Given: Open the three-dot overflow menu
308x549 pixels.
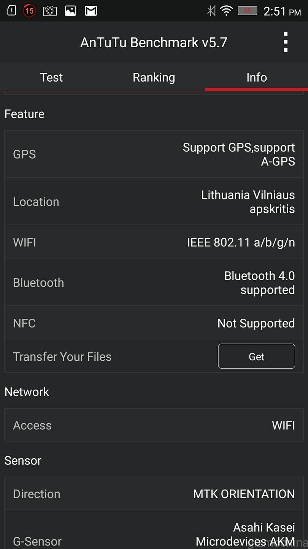Looking at the screenshot, I should pos(285,42).
